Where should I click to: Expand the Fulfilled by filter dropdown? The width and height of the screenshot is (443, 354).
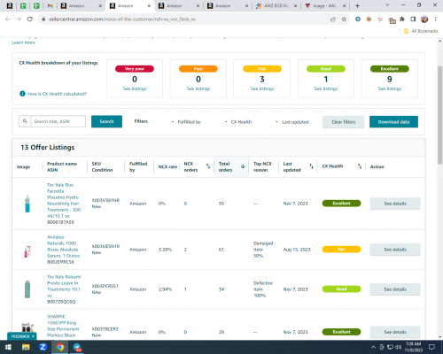186,122
